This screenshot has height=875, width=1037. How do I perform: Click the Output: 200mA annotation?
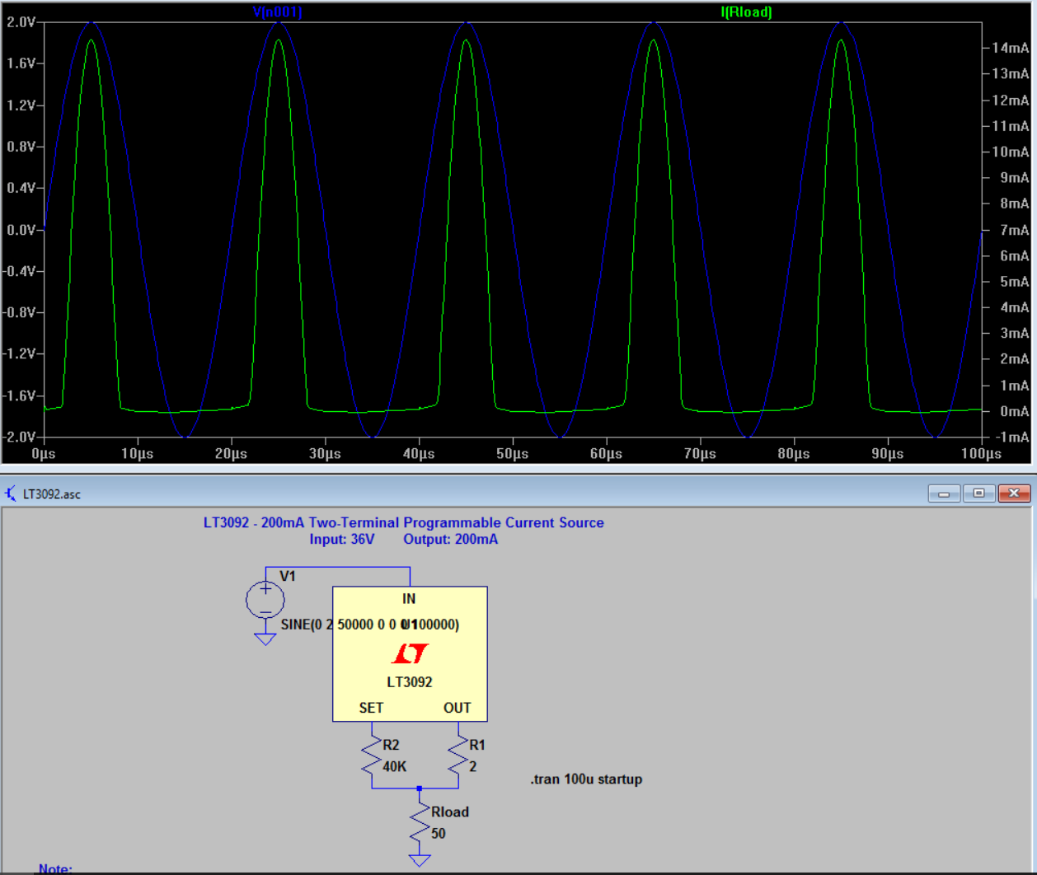pyautogui.click(x=451, y=540)
